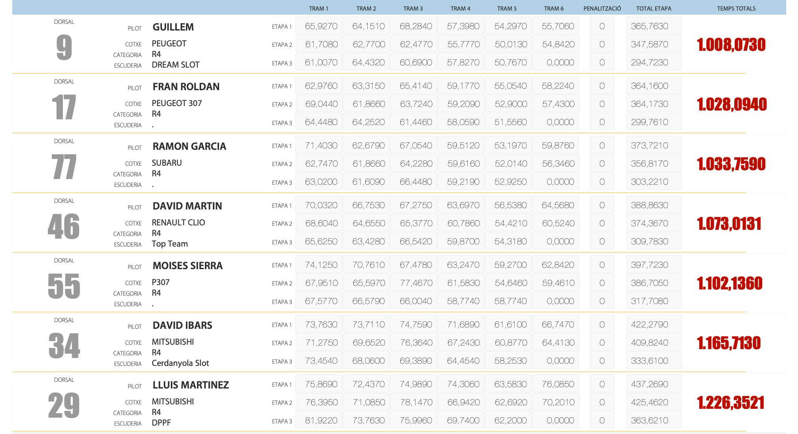Click the PENALITZACIÓ column header
Image resolution: width=798 pixels, height=434 pixels.
pos(602,8)
